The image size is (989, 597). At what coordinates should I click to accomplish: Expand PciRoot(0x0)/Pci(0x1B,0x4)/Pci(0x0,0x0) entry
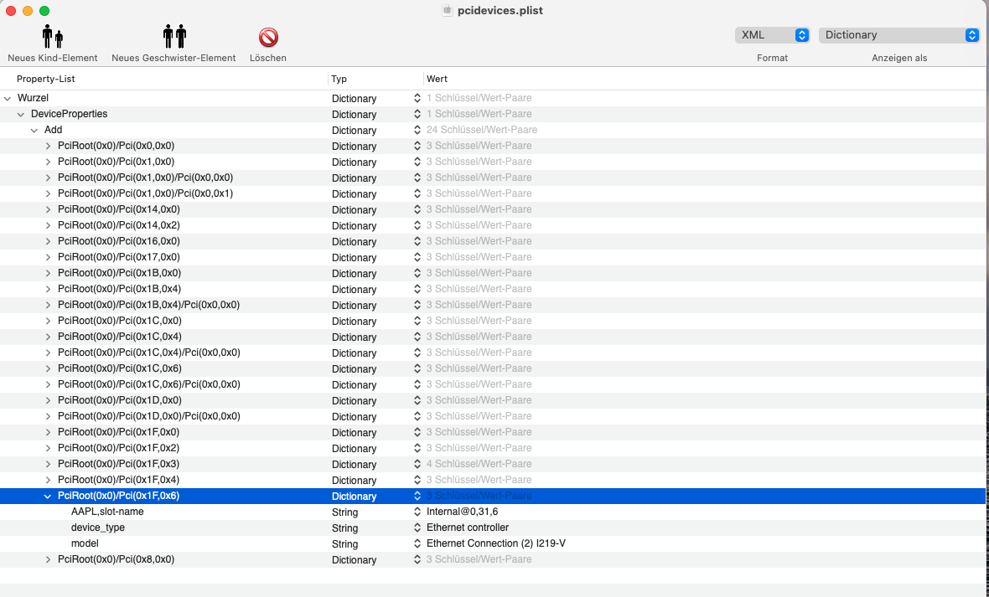pos(48,305)
